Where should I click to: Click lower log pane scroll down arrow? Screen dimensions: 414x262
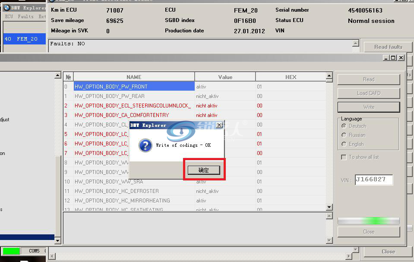329,240
